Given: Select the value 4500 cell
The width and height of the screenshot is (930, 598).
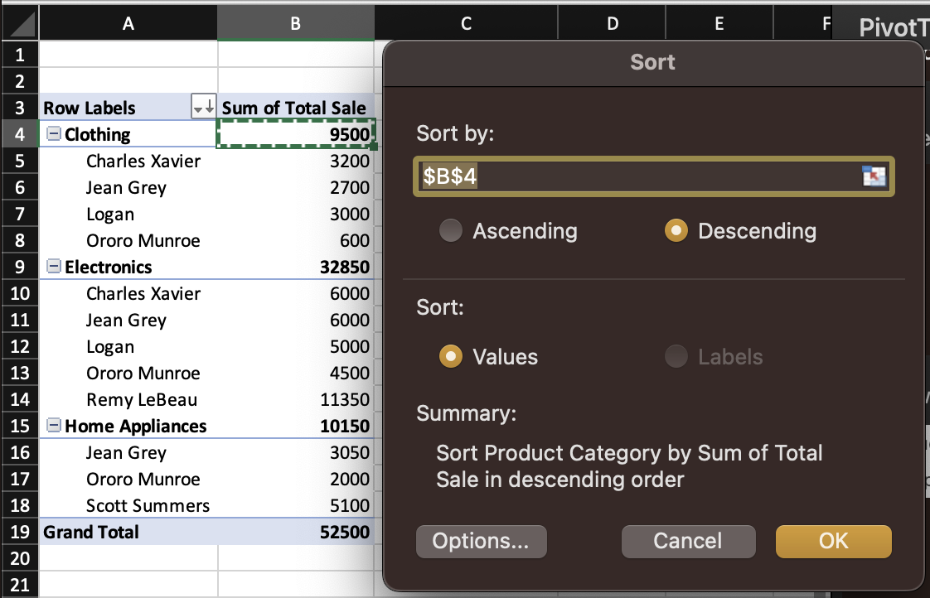Looking at the screenshot, I should coord(295,373).
